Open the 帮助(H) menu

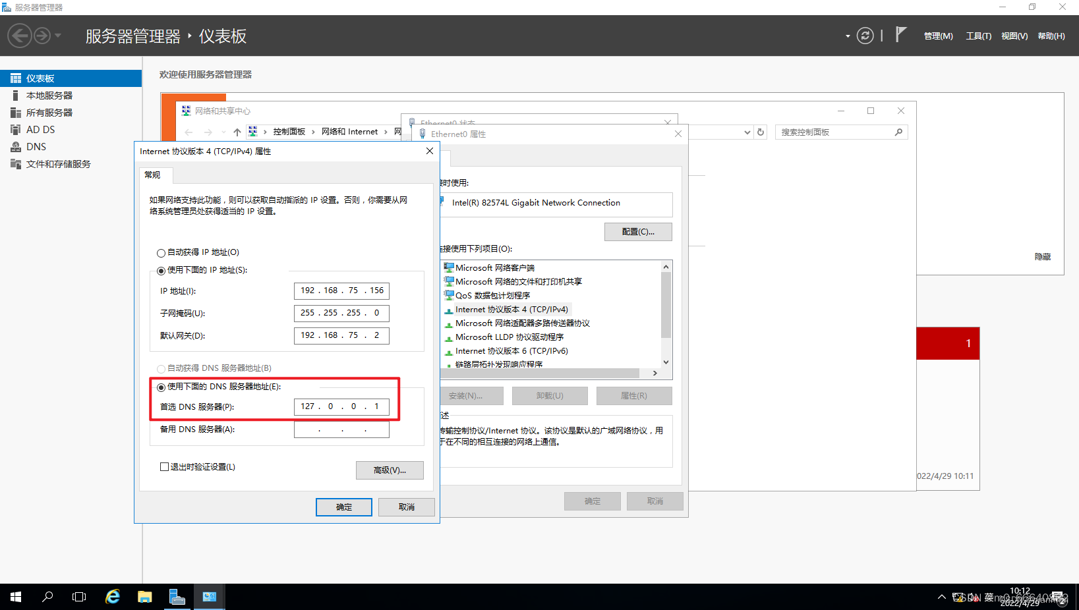tap(1051, 36)
